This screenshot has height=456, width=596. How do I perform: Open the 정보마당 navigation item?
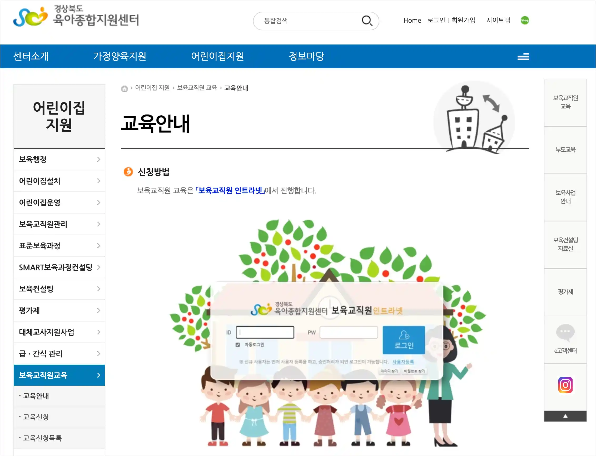[x=307, y=56]
